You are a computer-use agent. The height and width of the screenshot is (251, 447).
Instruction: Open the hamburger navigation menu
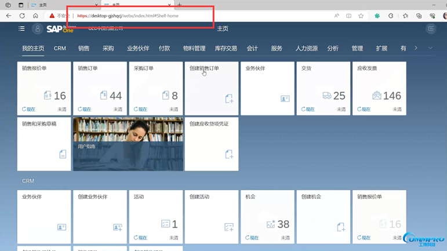pyautogui.click(x=21, y=28)
